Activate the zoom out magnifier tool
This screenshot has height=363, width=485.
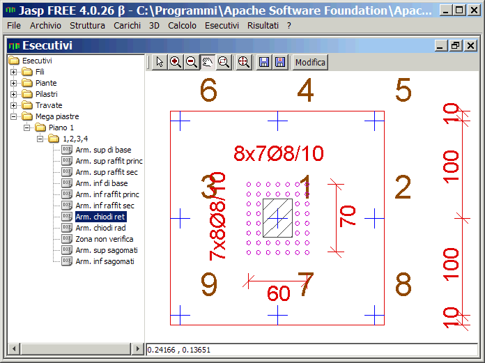coord(192,63)
